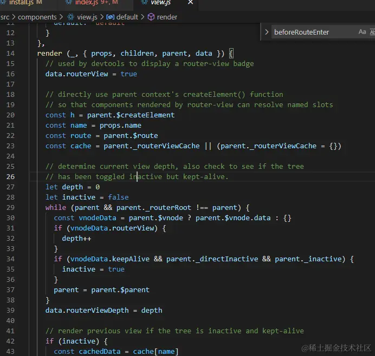Image resolution: width=375 pixels, height=356 pixels.
Task: Click 'vnodeData' declaration on line 30
Action: pyautogui.click(x=98, y=218)
